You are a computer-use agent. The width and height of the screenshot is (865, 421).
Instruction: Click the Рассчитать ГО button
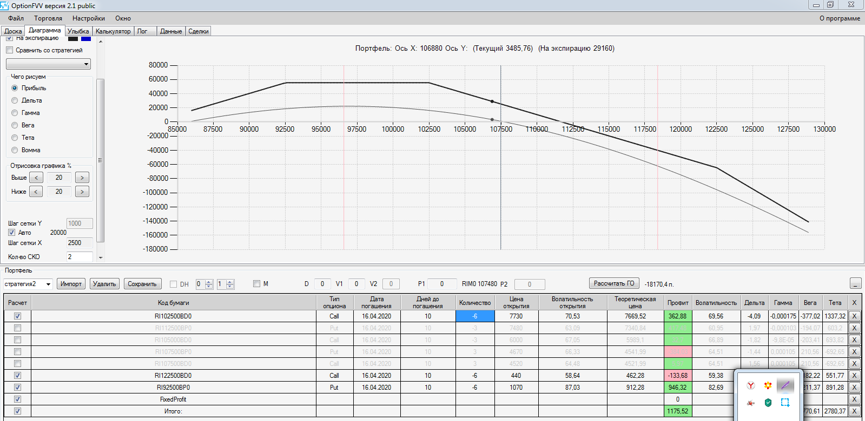point(614,283)
